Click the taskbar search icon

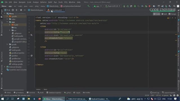tap(8, 99)
